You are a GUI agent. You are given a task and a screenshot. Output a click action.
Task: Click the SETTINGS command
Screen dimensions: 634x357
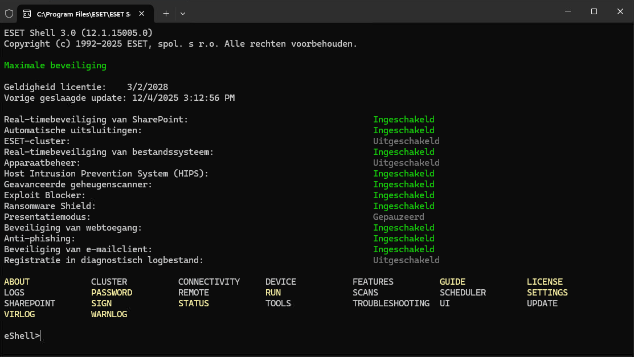(x=547, y=293)
